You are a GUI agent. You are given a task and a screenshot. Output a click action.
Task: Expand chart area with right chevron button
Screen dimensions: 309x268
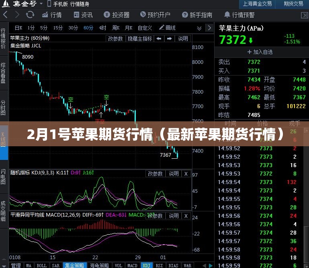(x=209, y=28)
